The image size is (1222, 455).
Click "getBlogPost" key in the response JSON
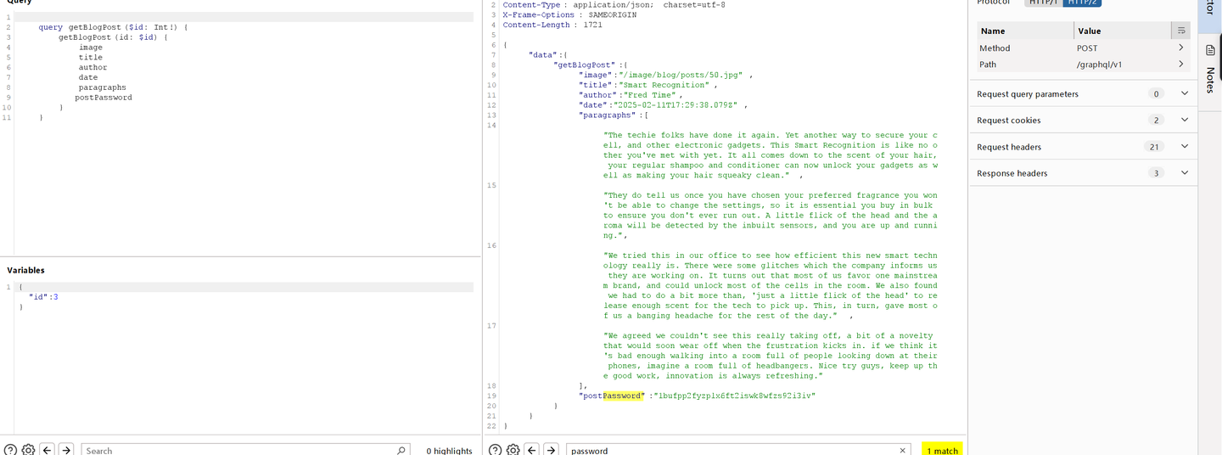click(x=586, y=65)
